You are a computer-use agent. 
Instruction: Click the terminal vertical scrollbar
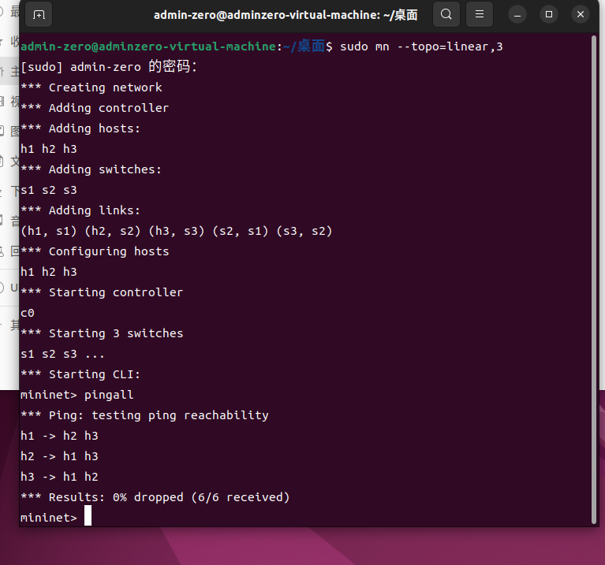[594, 280]
